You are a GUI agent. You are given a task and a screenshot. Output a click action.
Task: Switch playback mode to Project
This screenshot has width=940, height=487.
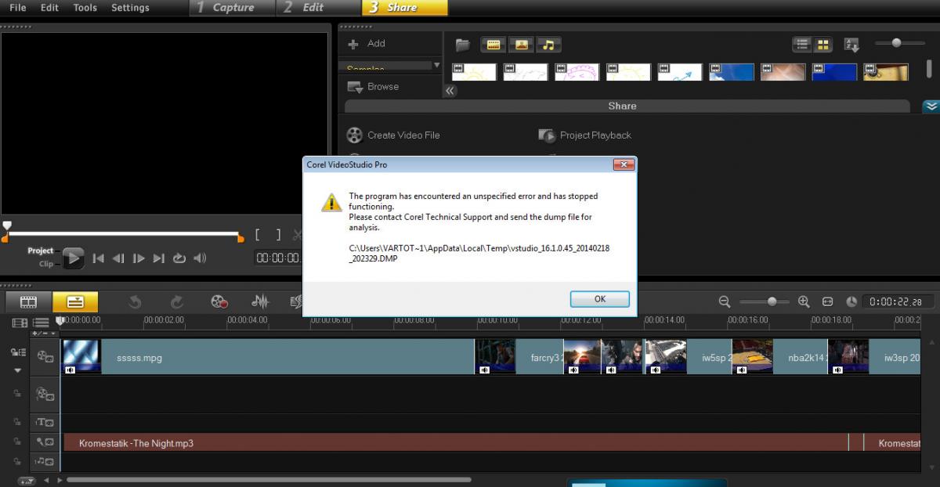tap(41, 251)
